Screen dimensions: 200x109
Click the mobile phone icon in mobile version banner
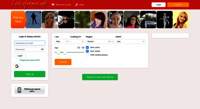pos(19,90)
